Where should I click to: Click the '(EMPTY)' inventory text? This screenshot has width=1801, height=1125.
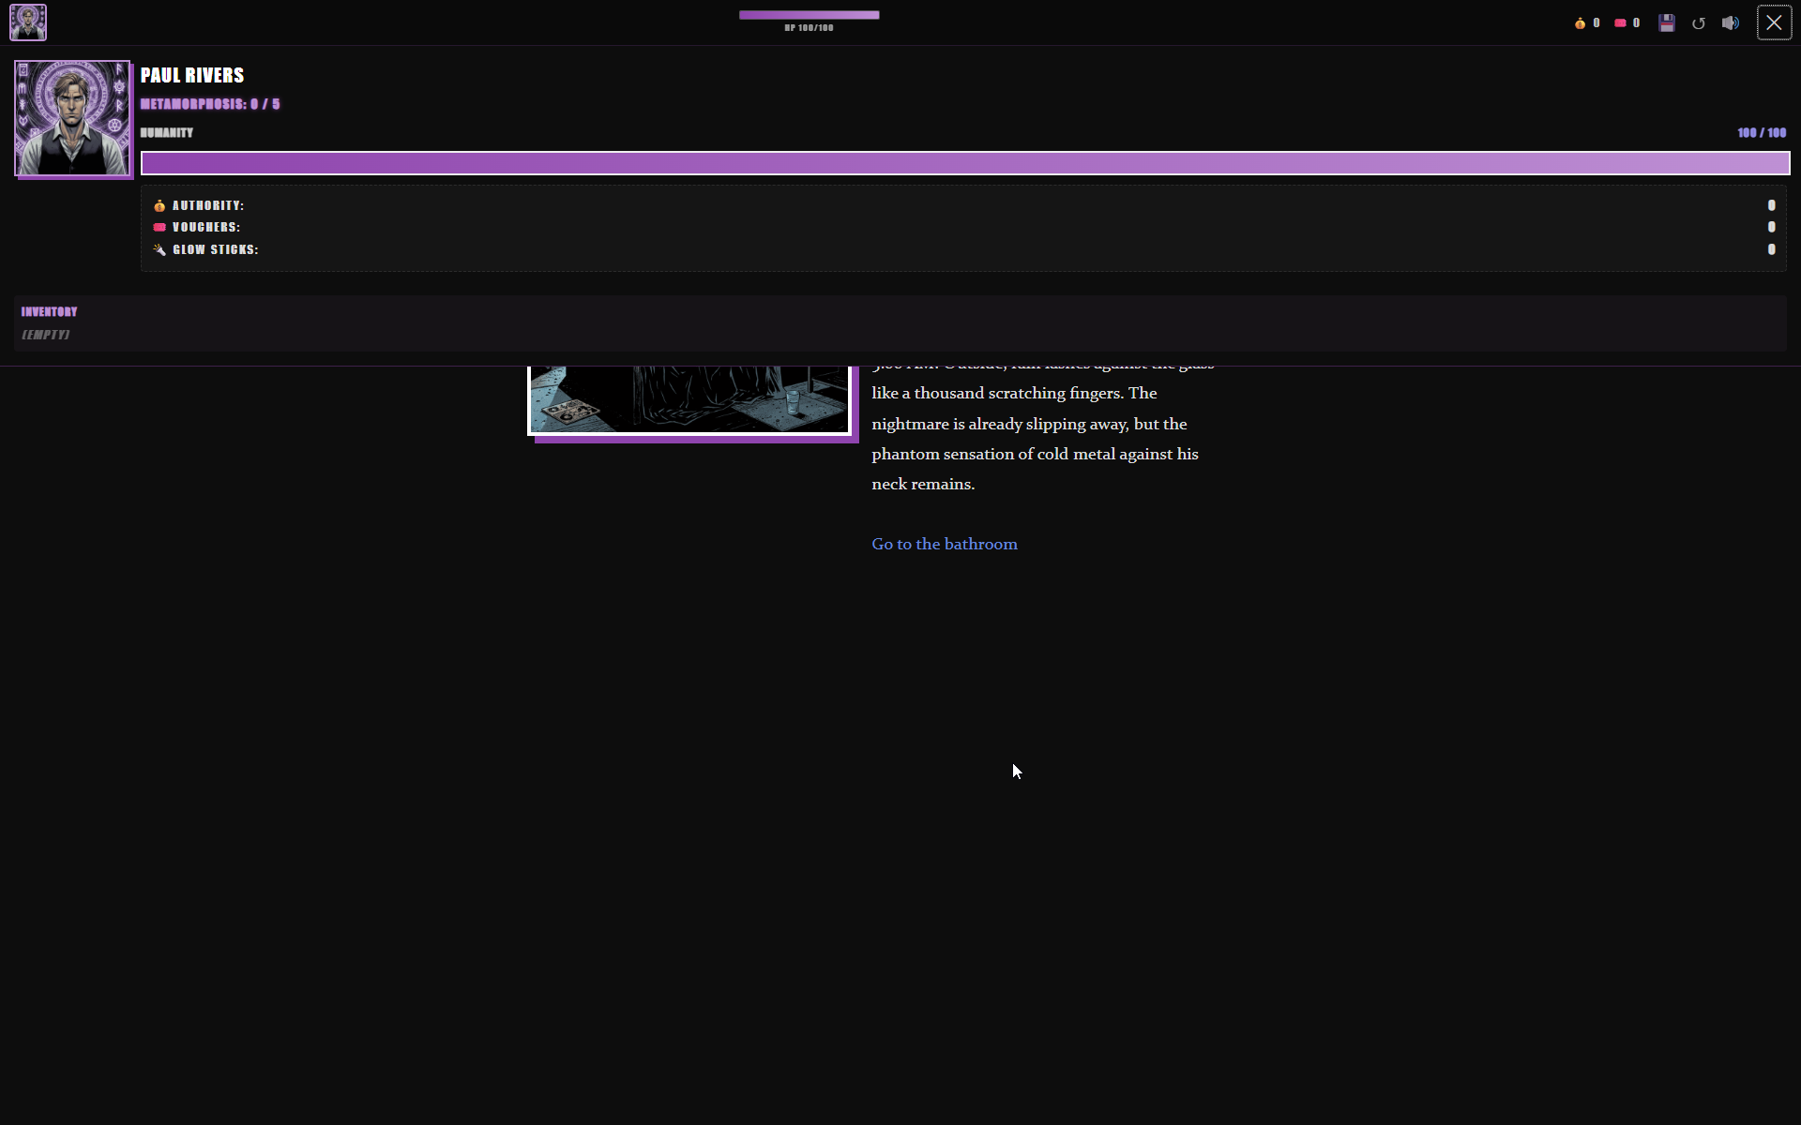46,335
